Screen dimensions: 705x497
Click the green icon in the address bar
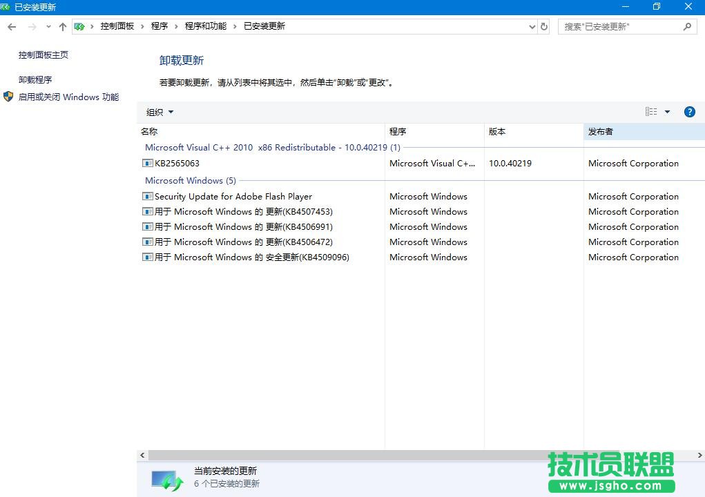[x=80, y=26]
